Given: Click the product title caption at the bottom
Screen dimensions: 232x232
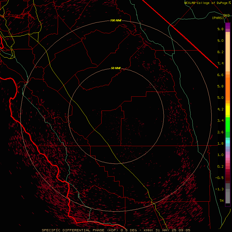Looking at the screenshot, I should [x=116, y=230].
